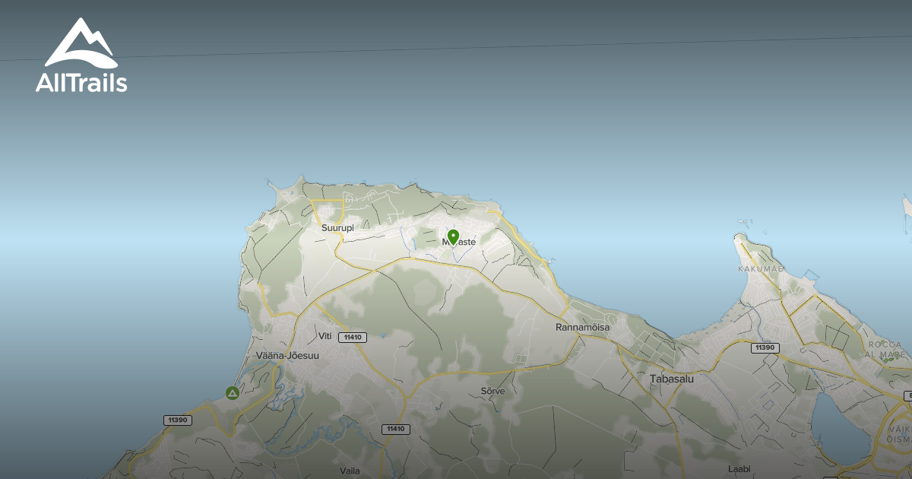Select the Laabi village label
This screenshot has height=479, width=912.
pyautogui.click(x=739, y=469)
